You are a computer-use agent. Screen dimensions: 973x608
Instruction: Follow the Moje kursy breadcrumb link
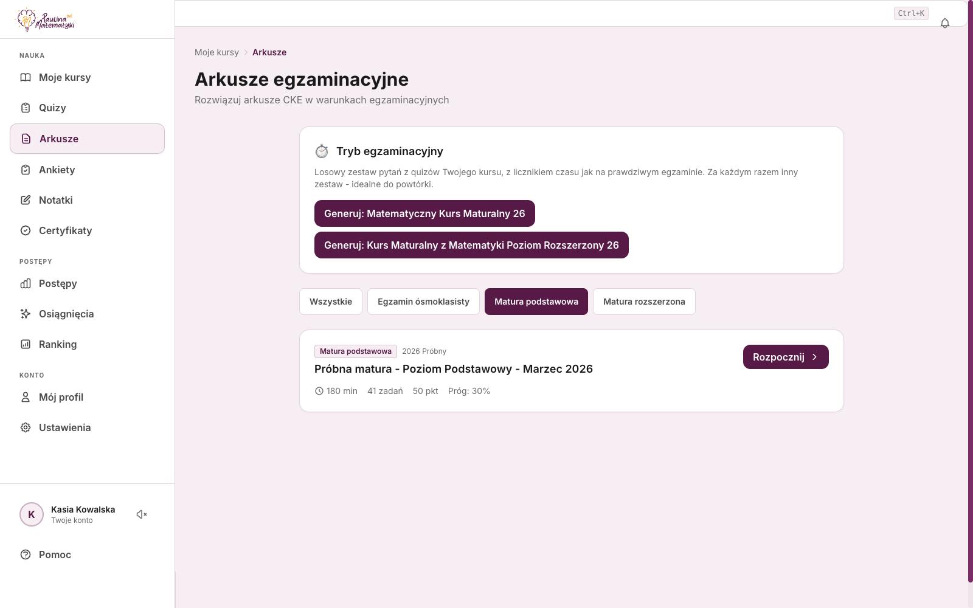pyautogui.click(x=216, y=52)
